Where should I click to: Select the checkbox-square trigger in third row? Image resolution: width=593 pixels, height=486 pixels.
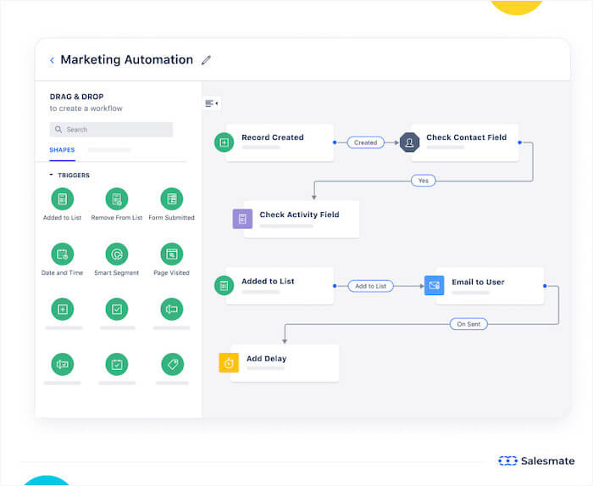[x=117, y=310]
